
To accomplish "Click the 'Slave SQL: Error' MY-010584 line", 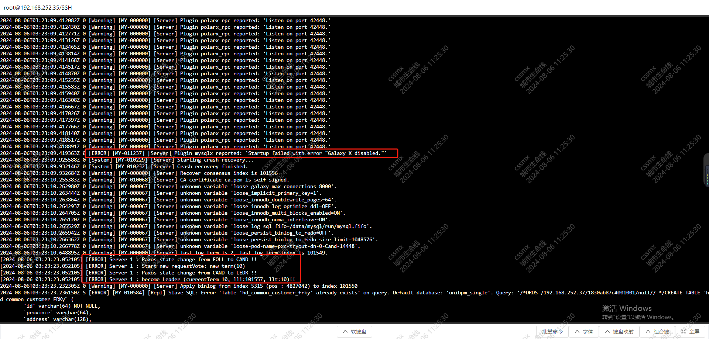I will [x=354, y=293].
